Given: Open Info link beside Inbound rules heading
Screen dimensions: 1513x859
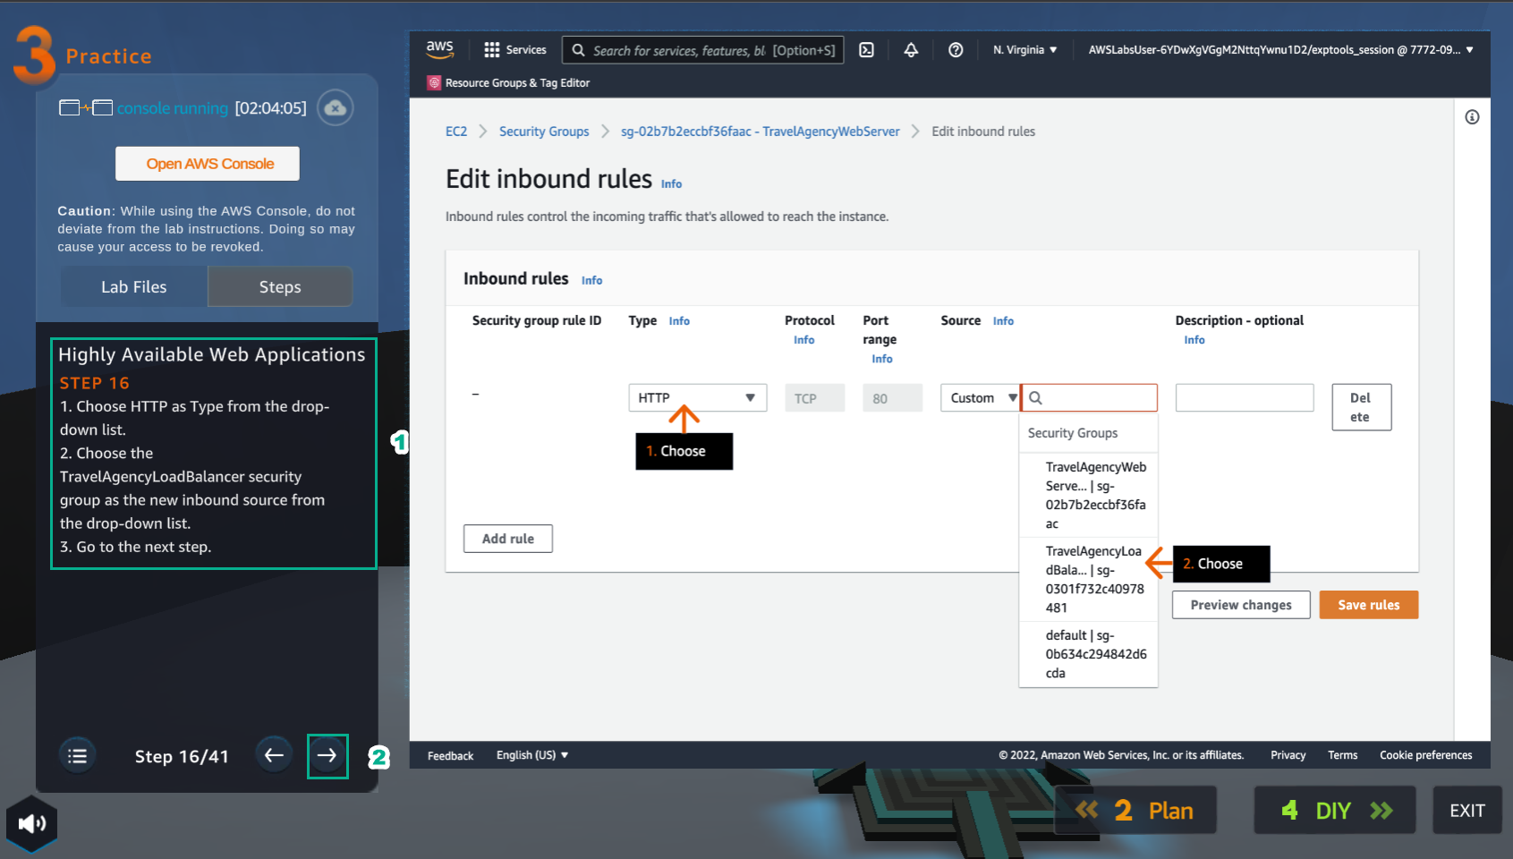Looking at the screenshot, I should click(591, 281).
